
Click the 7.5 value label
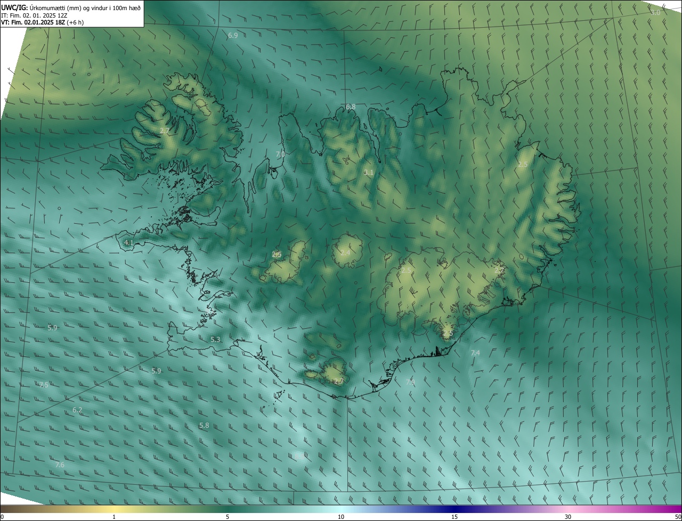[44, 385]
